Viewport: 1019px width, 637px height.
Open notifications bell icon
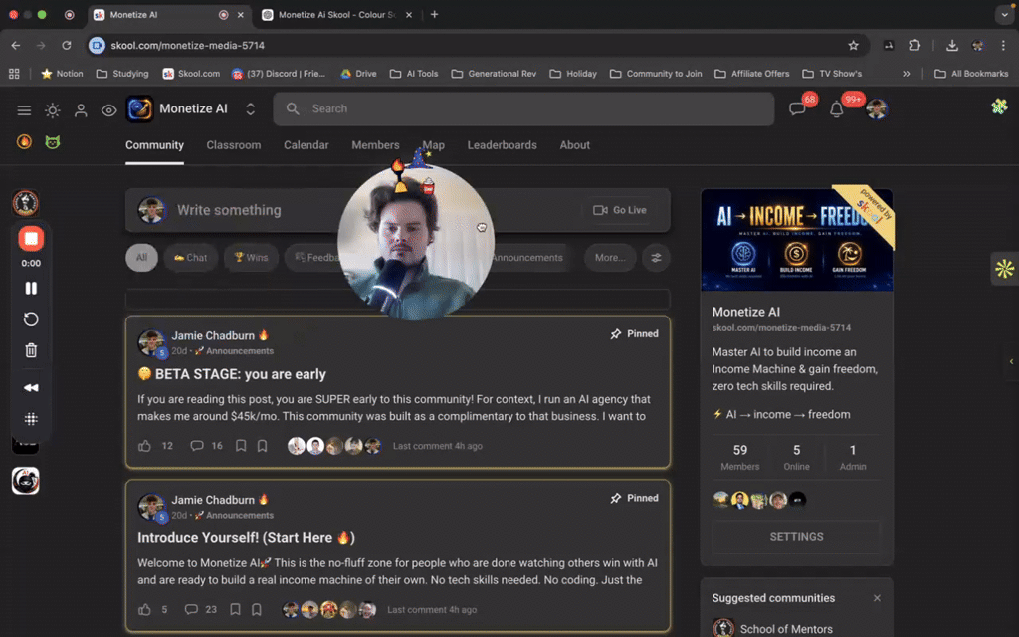(x=836, y=109)
